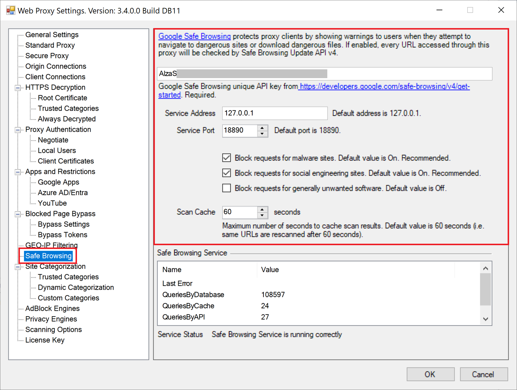Viewport: 517px width, 390px height.
Task: Focus the API key input field
Action: click(x=324, y=73)
